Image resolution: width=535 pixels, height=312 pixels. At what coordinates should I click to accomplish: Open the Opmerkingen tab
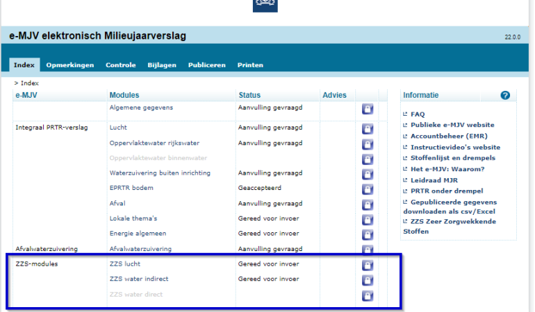coord(70,65)
